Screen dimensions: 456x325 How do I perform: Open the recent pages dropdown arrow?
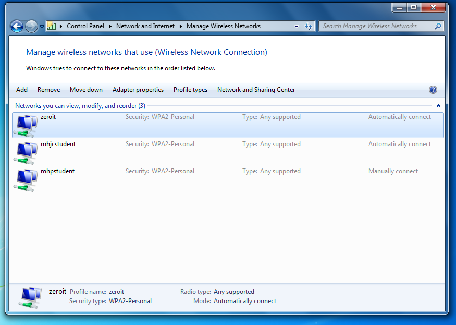42,26
